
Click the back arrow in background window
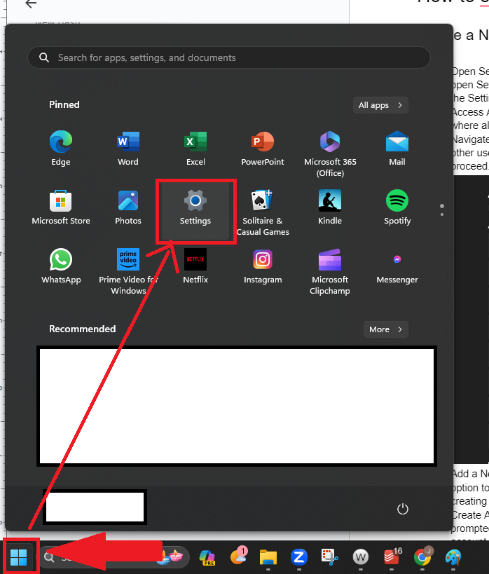pyautogui.click(x=31, y=4)
